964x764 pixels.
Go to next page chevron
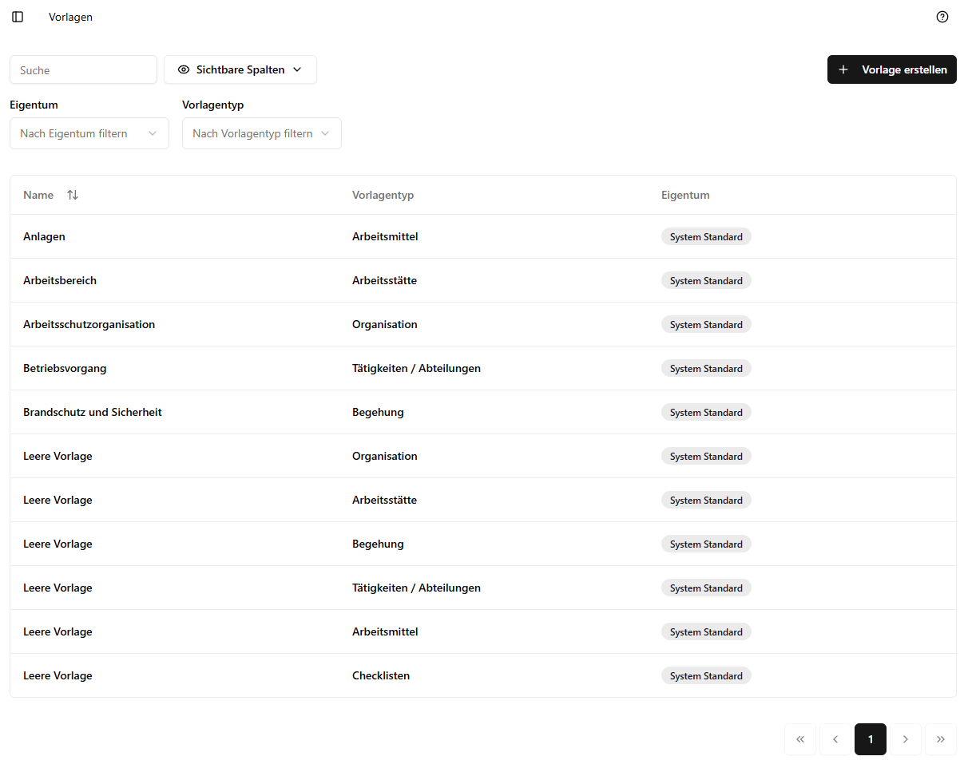[x=906, y=739]
